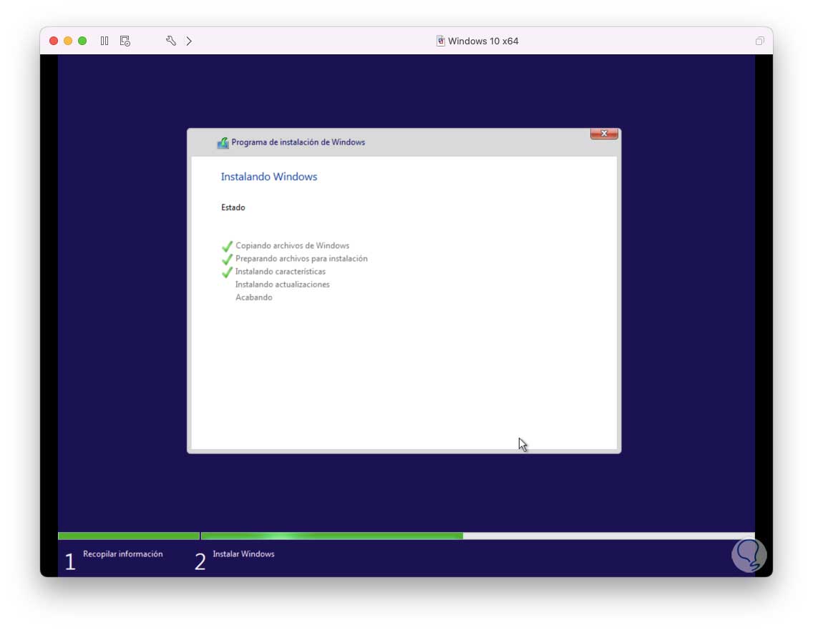Click the 'Instalando Windows' heading

click(269, 177)
